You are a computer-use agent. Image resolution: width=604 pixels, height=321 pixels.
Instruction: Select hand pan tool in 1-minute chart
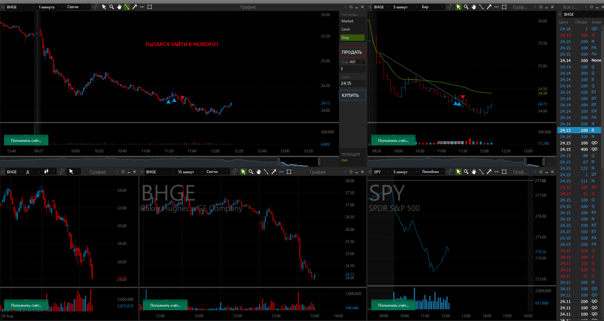point(119,7)
